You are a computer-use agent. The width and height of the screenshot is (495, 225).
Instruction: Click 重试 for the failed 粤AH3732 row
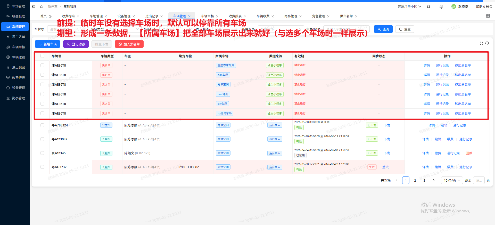[x=385, y=167]
